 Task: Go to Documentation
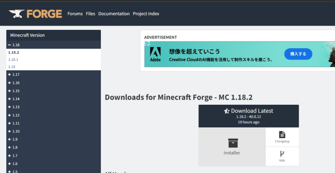click(114, 14)
